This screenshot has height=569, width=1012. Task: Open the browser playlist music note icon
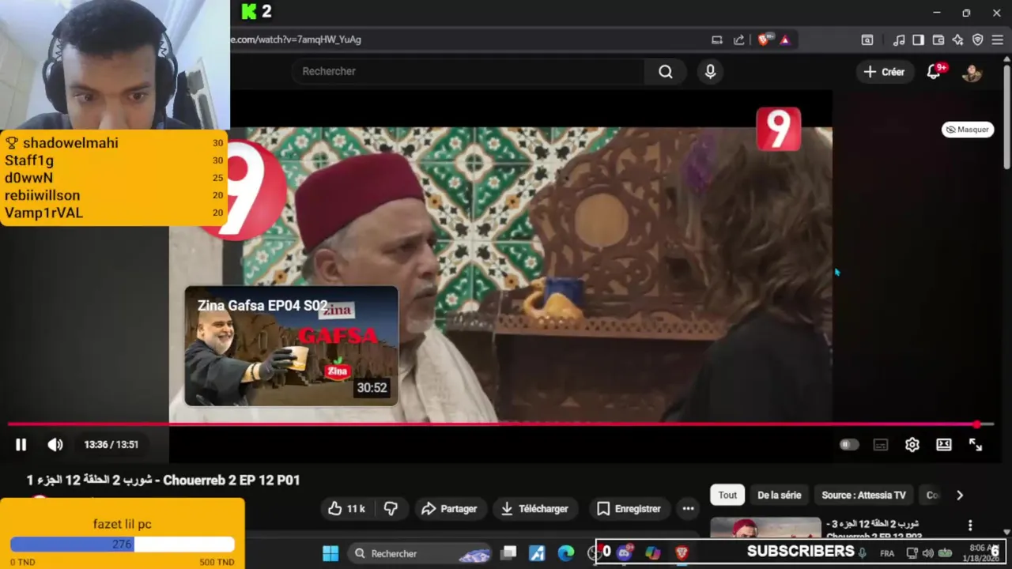899,40
